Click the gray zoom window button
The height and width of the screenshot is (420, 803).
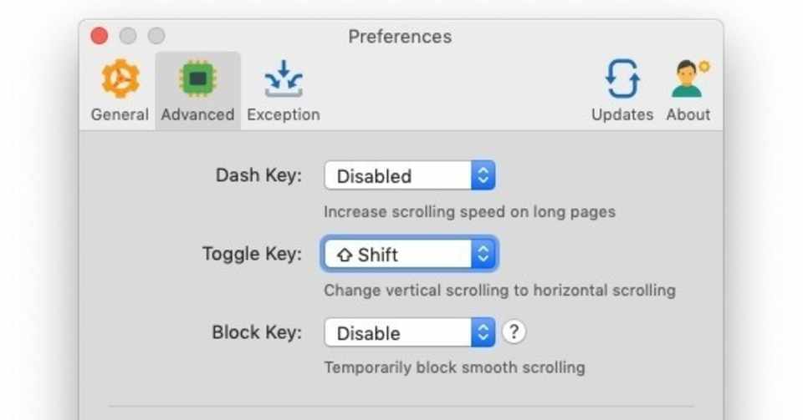(156, 36)
